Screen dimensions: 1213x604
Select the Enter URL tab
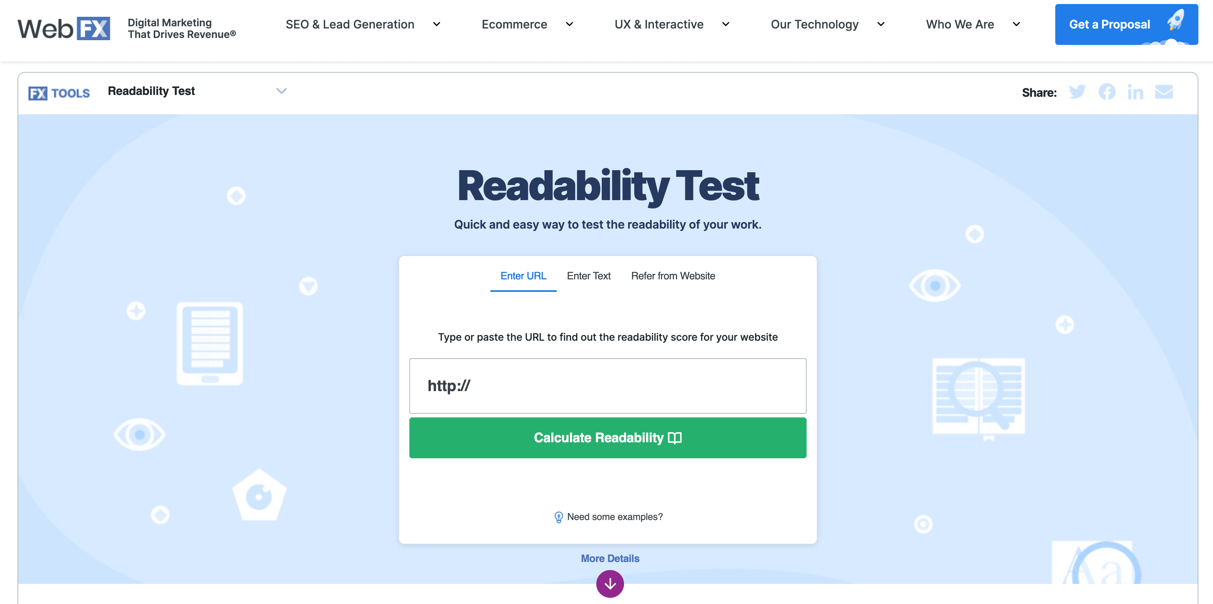click(x=523, y=276)
